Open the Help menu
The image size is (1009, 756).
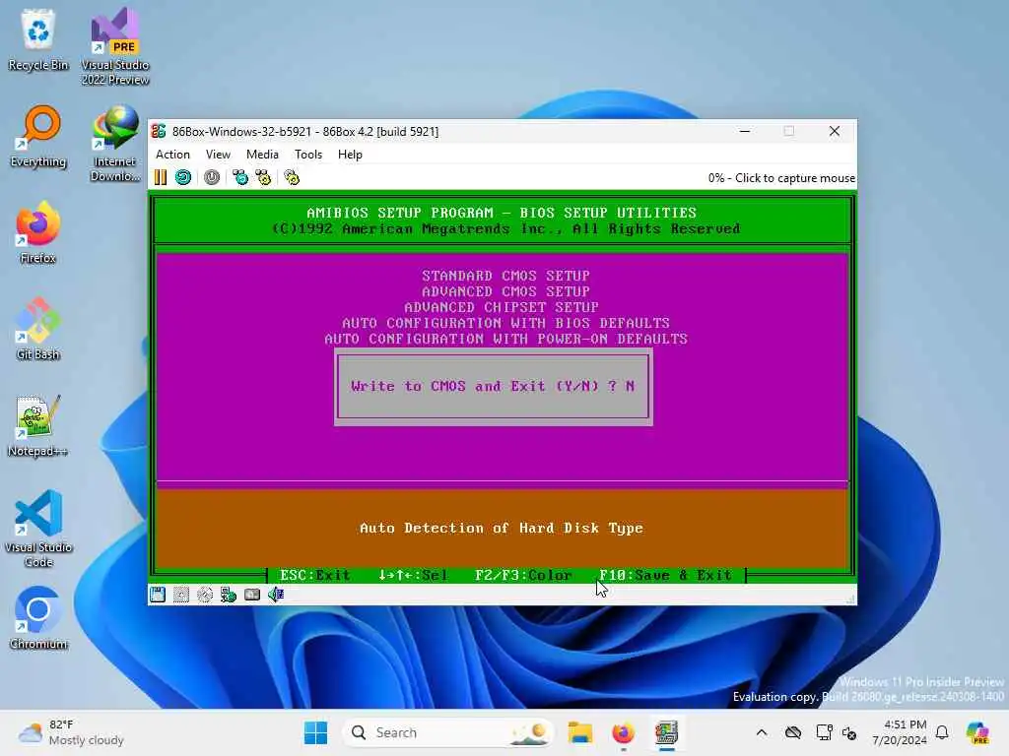pos(350,155)
